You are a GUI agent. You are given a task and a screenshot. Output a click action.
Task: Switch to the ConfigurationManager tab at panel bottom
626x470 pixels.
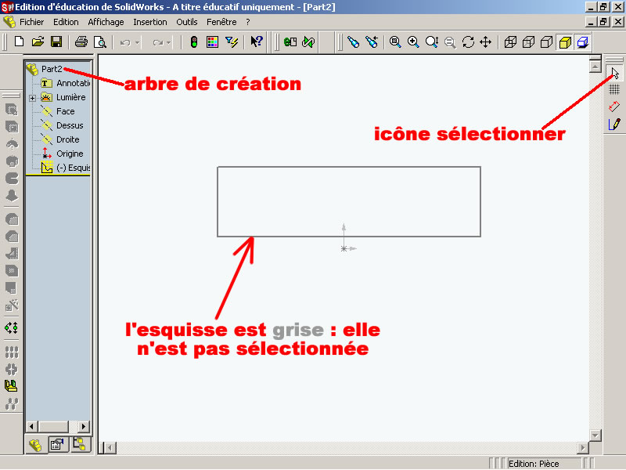(x=80, y=444)
